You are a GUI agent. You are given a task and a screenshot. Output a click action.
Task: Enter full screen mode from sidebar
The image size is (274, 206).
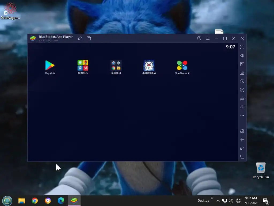(x=242, y=47)
